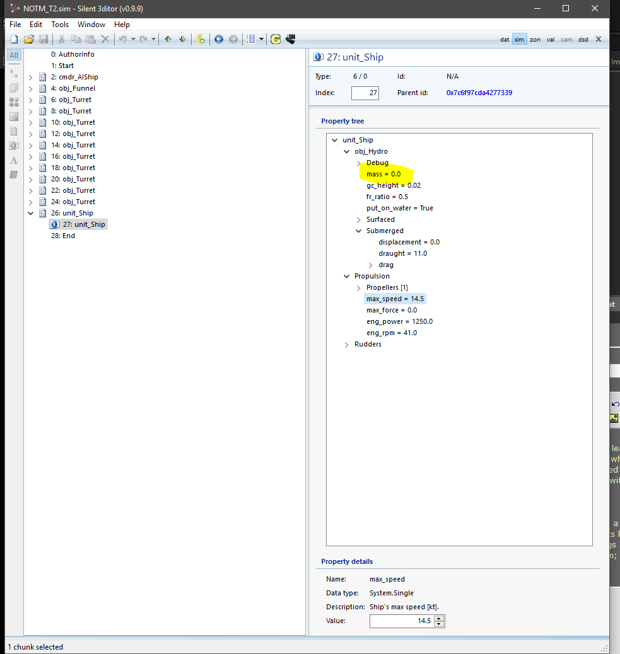Click the yellow C toolbar icon
This screenshot has height=654, width=620.
pos(276,39)
